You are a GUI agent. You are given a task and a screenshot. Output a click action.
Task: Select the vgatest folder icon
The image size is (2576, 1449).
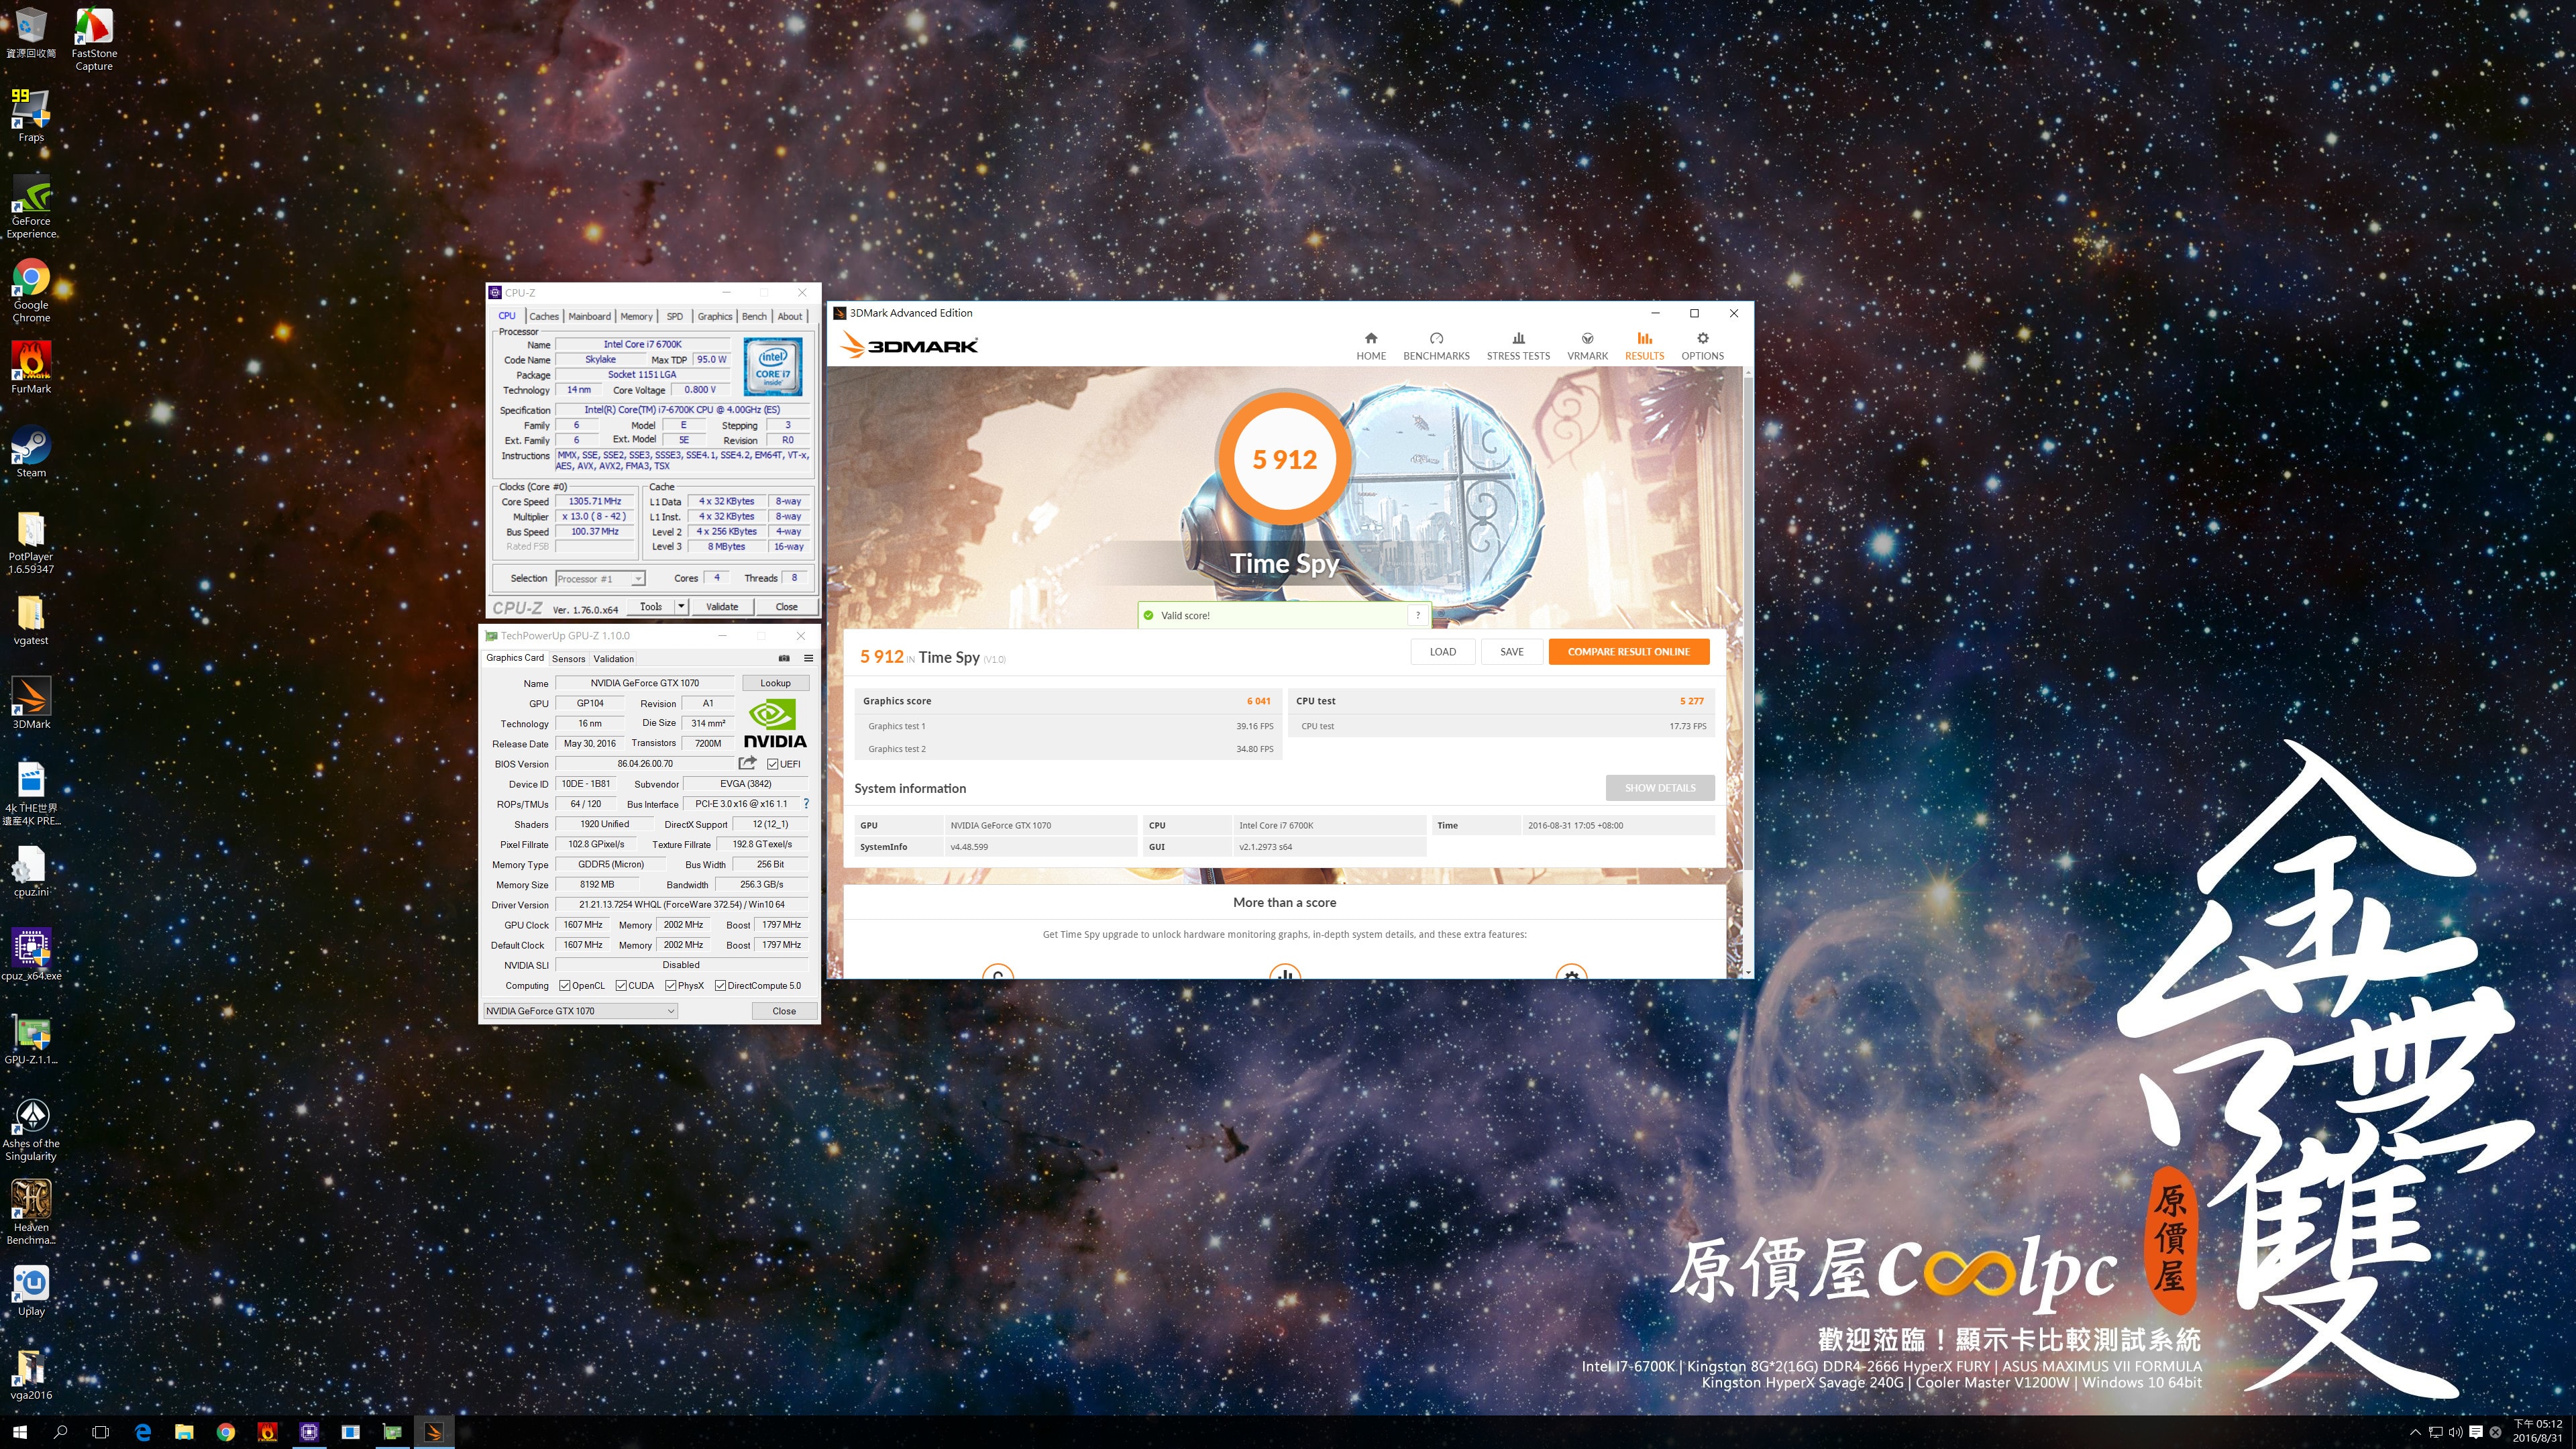(x=31, y=620)
